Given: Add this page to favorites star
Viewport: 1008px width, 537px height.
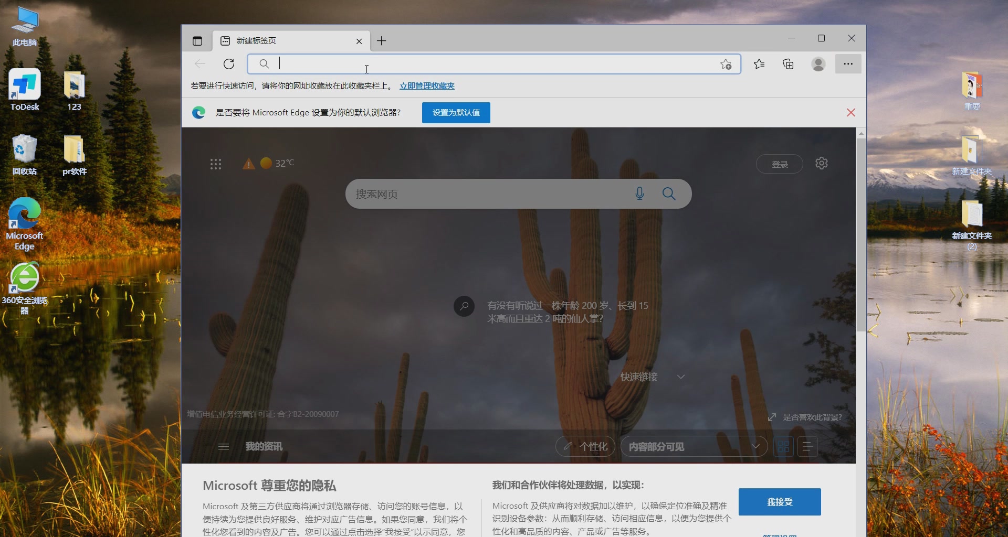Looking at the screenshot, I should click(x=726, y=64).
